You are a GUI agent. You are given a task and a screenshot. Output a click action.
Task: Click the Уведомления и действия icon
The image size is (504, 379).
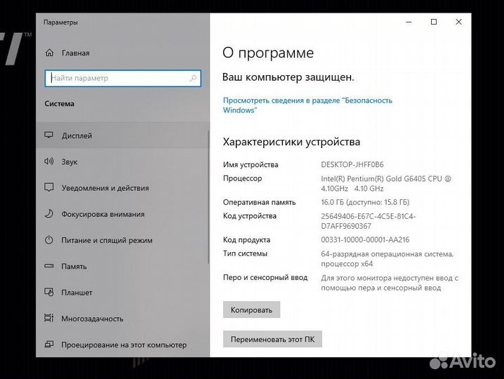pos(49,187)
